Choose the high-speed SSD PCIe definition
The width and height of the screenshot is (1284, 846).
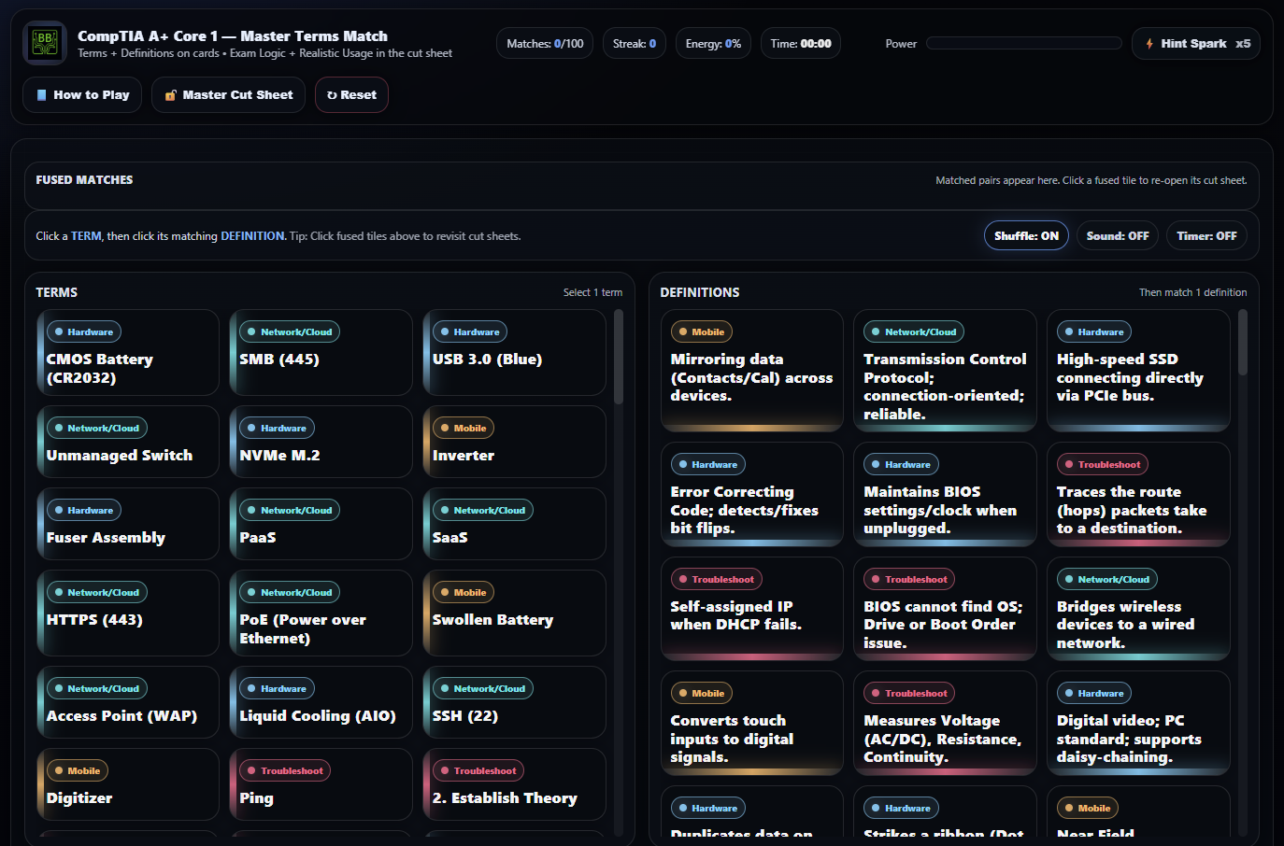pos(1137,372)
